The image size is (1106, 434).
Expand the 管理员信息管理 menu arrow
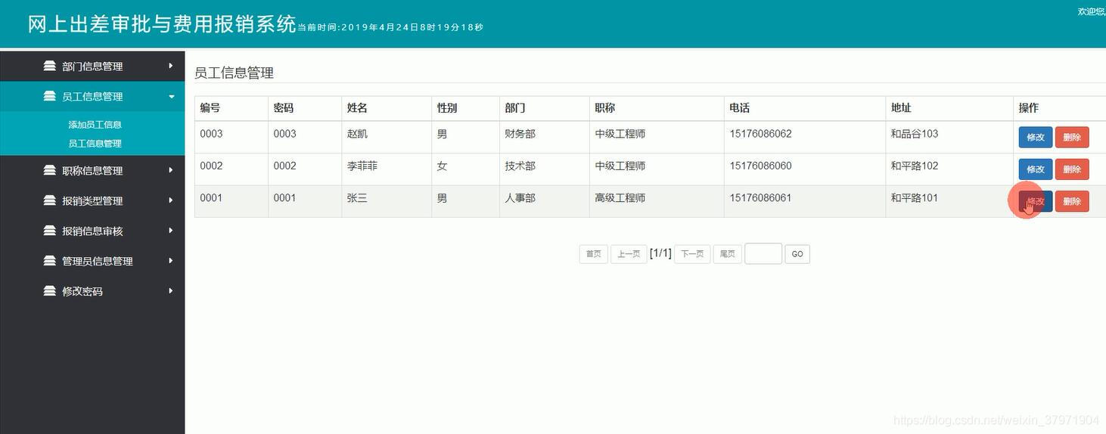[x=171, y=261]
